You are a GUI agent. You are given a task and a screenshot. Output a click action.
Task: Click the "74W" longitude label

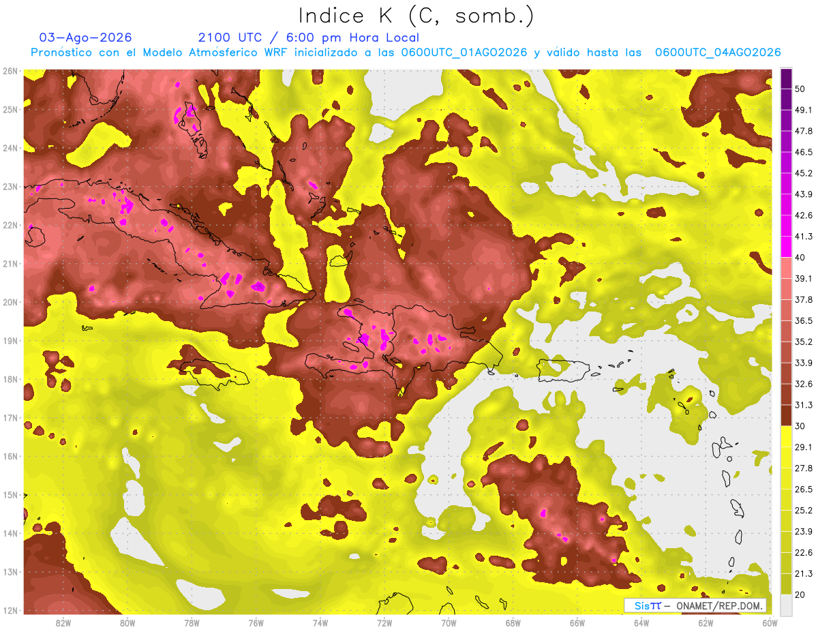[320, 623]
